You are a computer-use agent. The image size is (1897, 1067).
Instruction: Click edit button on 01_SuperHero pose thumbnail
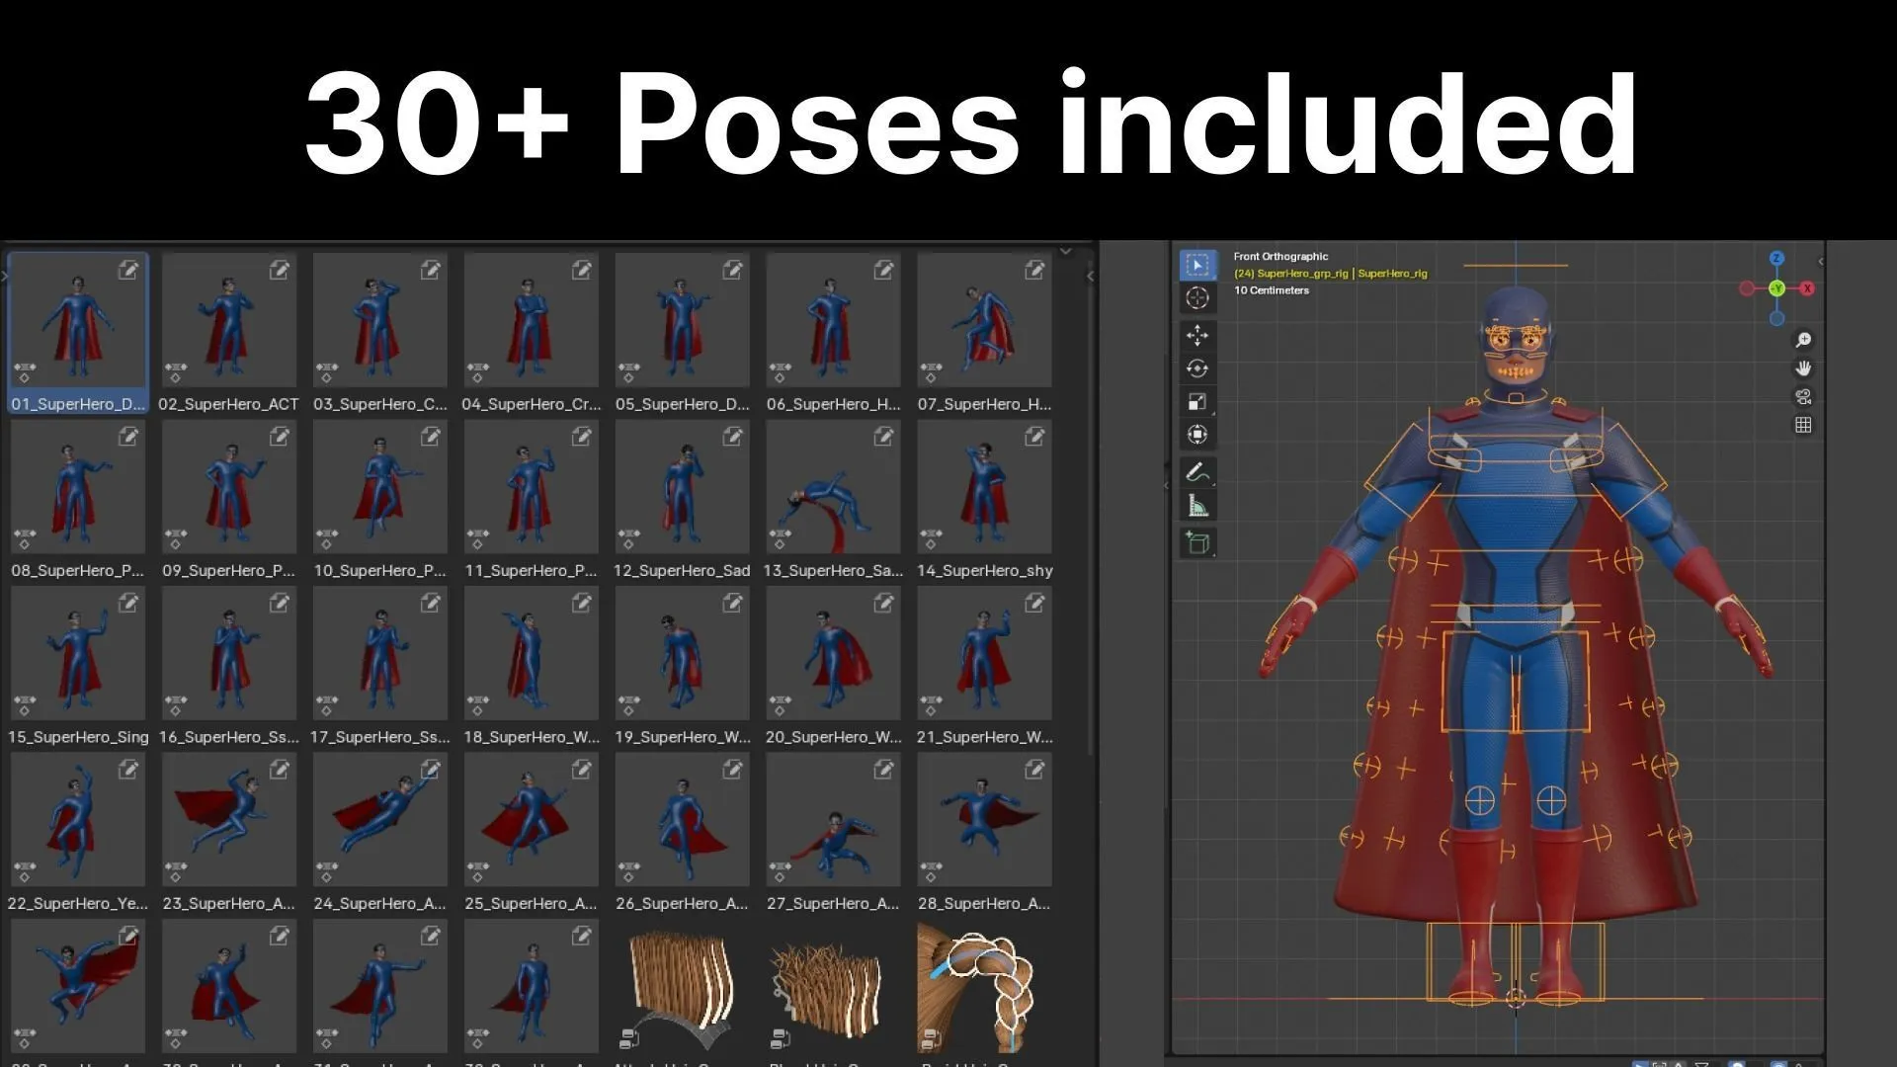(x=127, y=270)
